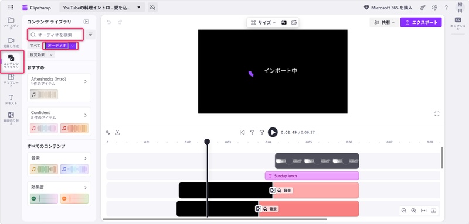
Task: Select the second 音楽 thumbnail
Action: [74, 169]
